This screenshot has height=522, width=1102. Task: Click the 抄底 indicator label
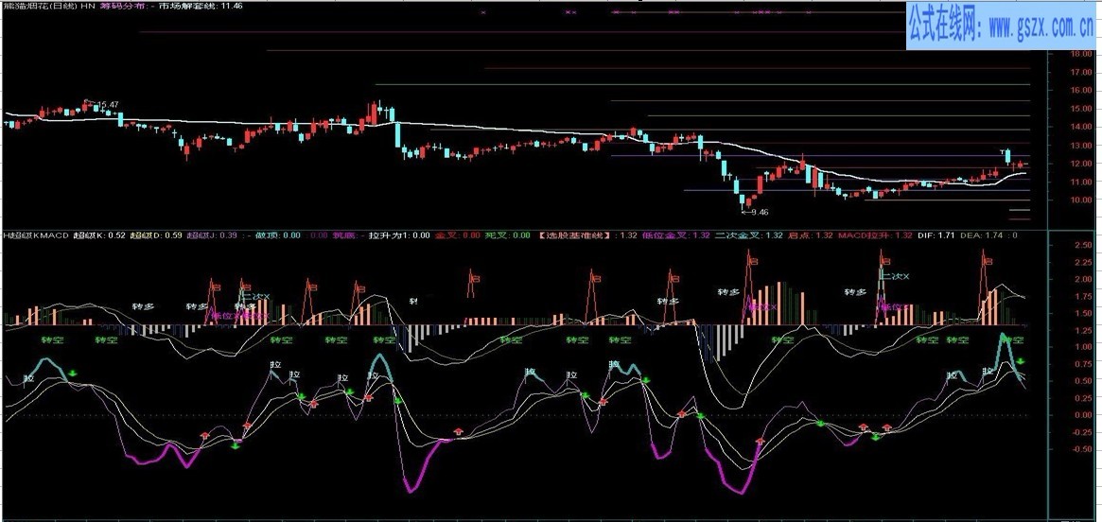coord(342,235)
